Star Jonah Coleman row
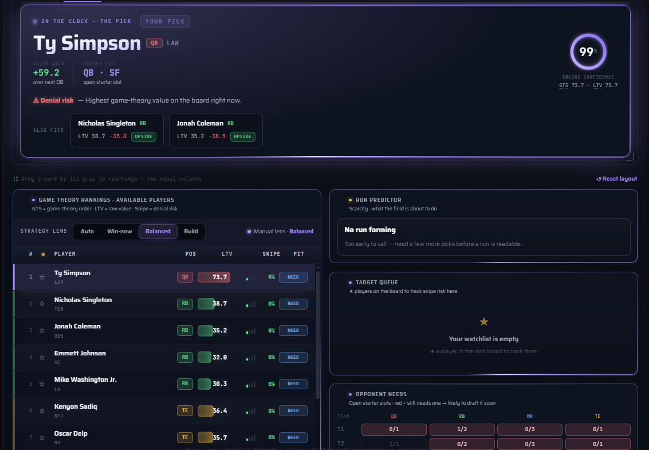The image size is (649, 450). pyautogui.click(x=42, y=330)
